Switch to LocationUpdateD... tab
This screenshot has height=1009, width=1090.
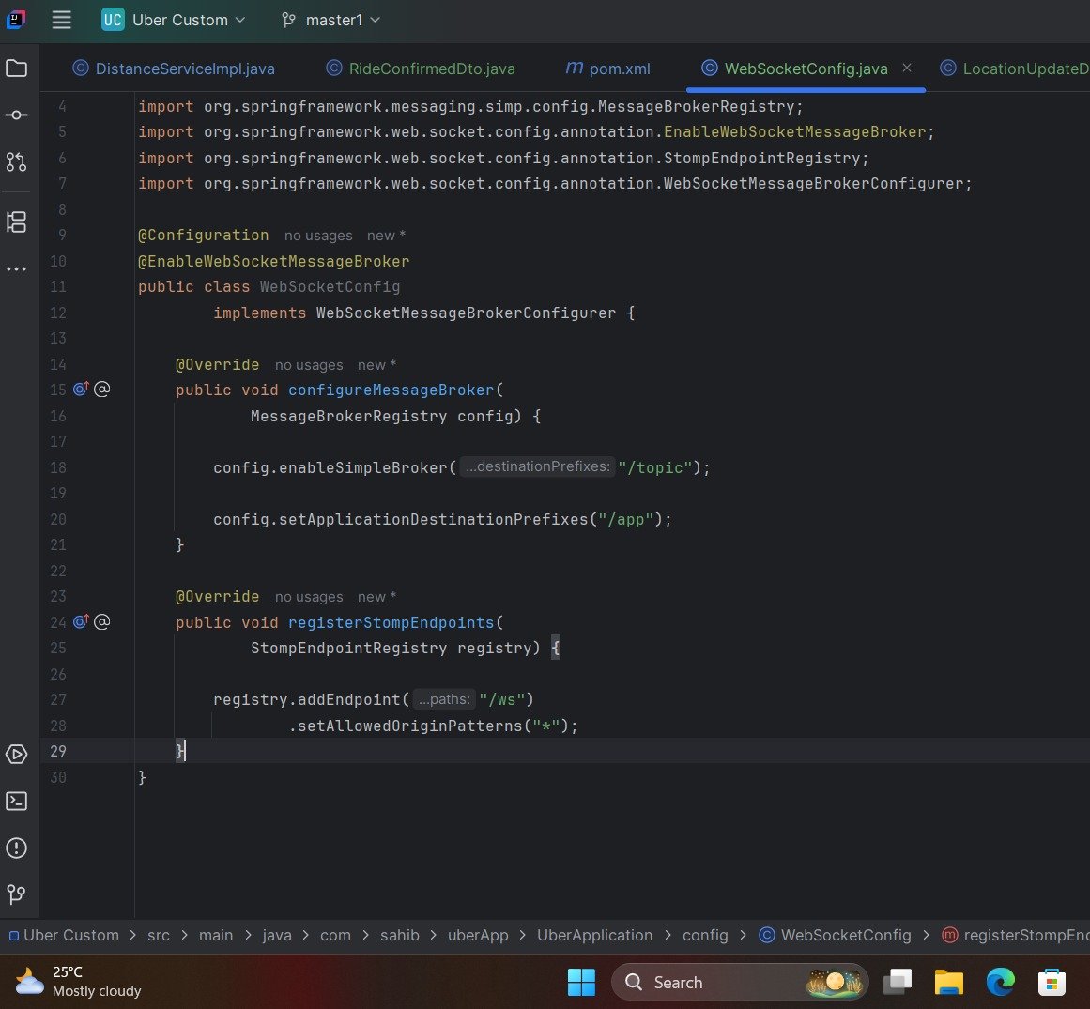[1014, 69]
